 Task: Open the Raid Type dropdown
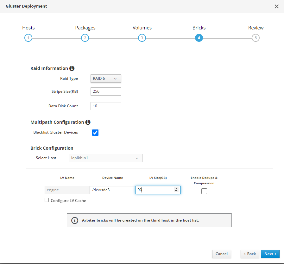[106, 79]
